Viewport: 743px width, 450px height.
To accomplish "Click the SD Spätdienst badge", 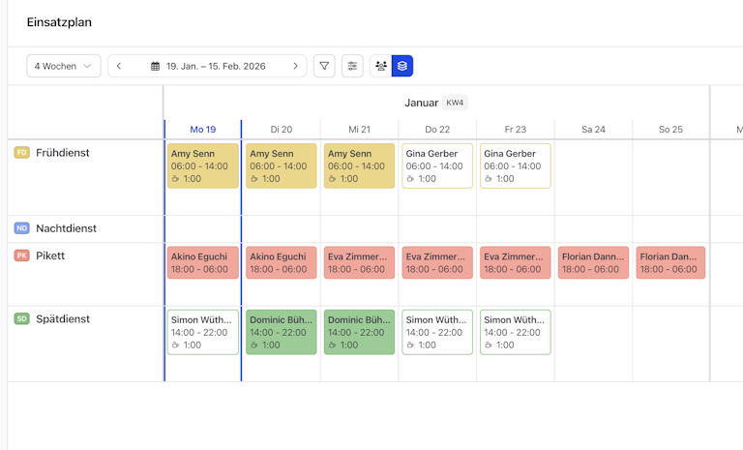I will (21, 318).
